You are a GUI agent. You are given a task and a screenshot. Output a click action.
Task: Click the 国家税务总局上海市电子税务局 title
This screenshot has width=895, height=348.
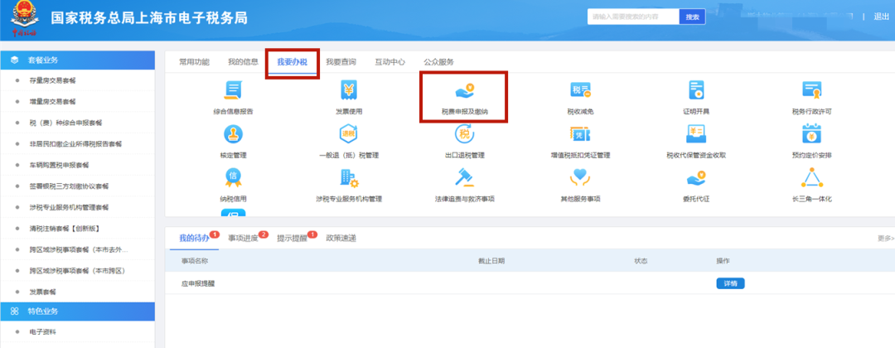point(149,17)
